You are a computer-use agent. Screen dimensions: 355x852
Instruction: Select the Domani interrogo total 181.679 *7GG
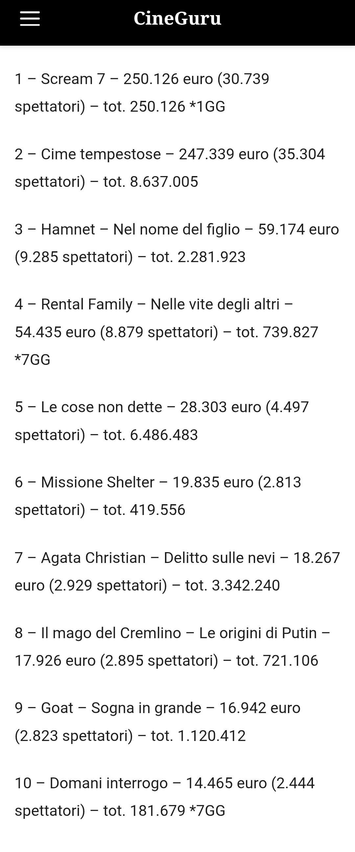[164, 811]
